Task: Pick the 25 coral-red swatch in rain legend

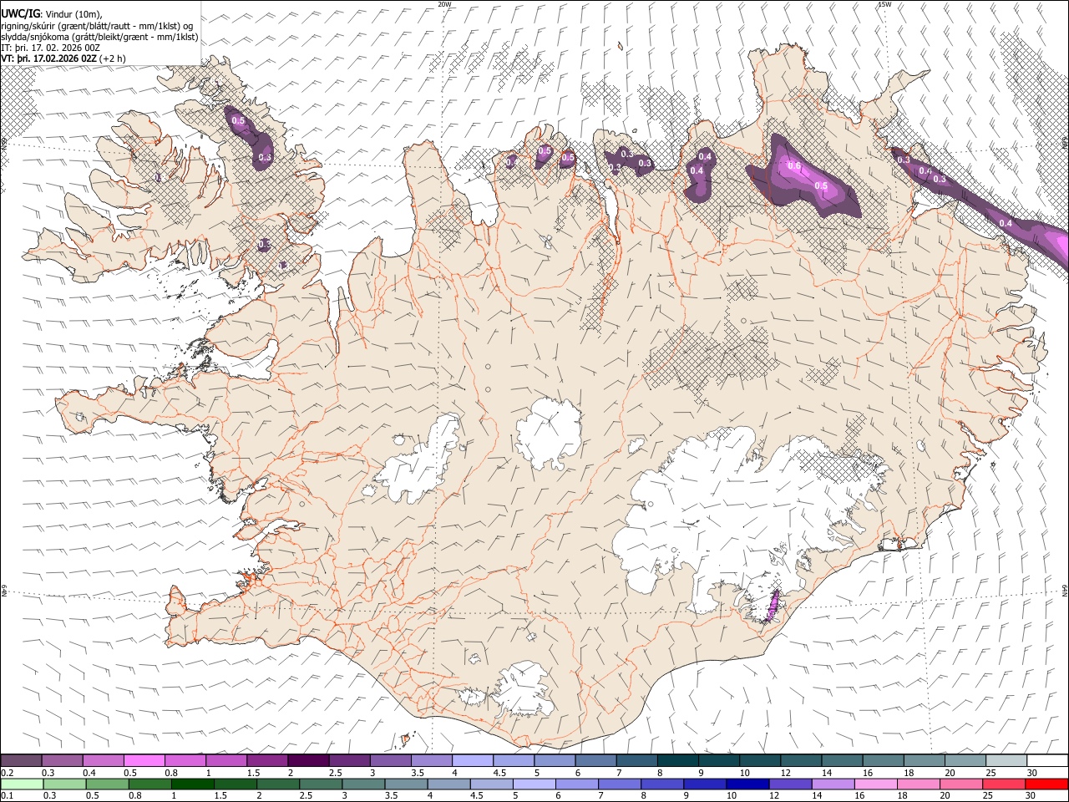Action: click(x=1003, y=784)
